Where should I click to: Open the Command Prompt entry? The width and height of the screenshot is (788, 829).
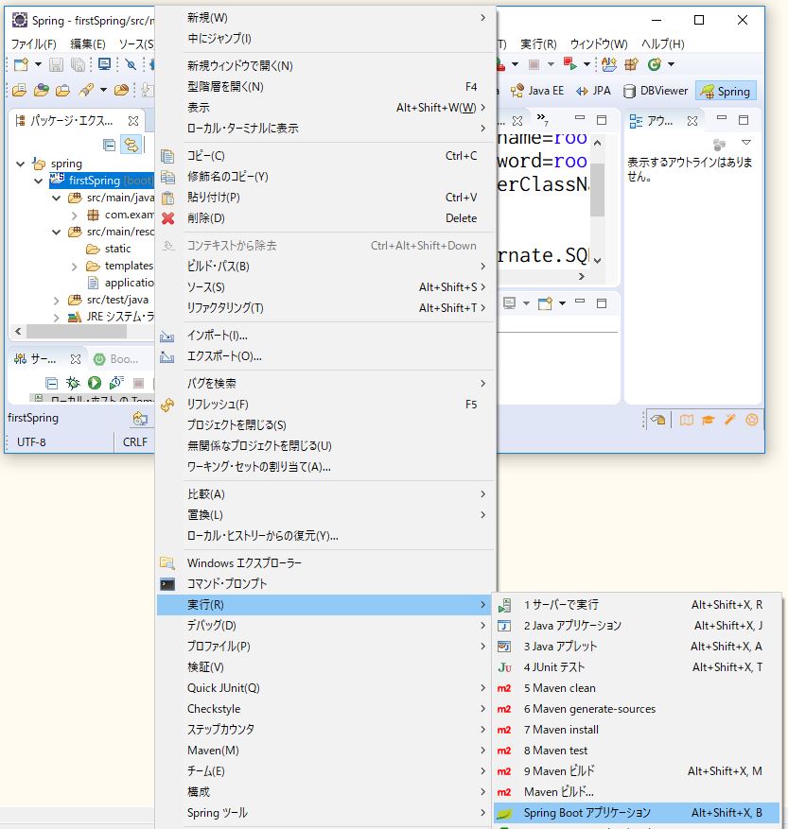[x=325, y=583]
